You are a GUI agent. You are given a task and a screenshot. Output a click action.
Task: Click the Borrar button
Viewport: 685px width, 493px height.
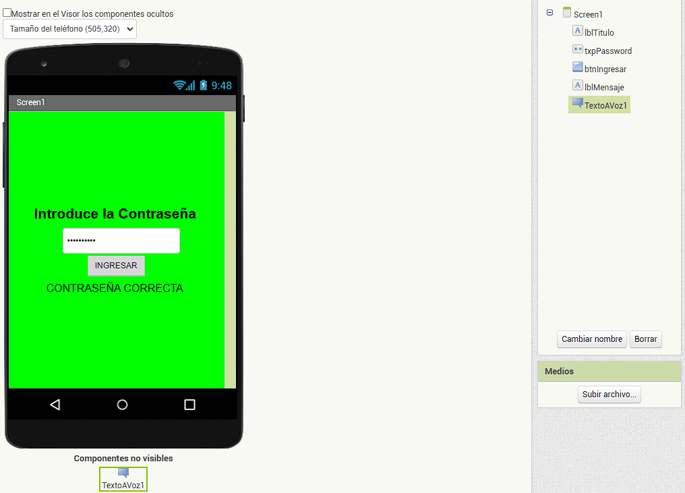pos(645,339)
